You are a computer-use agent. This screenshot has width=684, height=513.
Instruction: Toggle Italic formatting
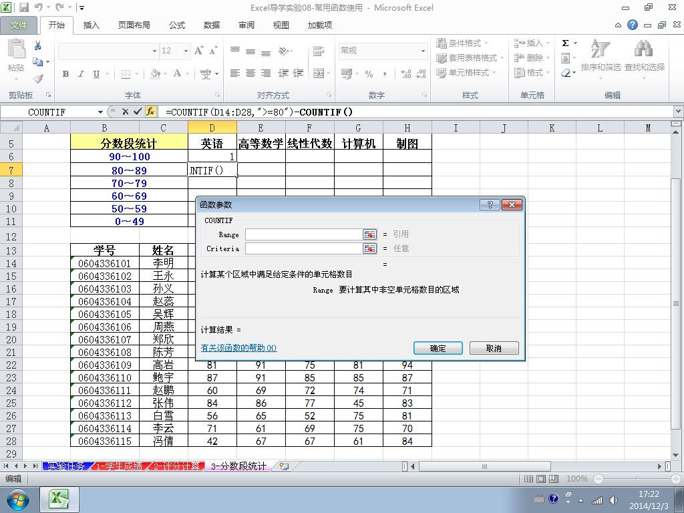click(x=81, y=73)
